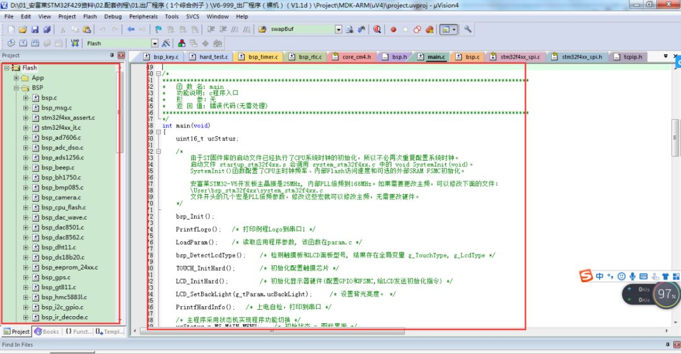Navigate backwards with blue arrow

point(131,30)
